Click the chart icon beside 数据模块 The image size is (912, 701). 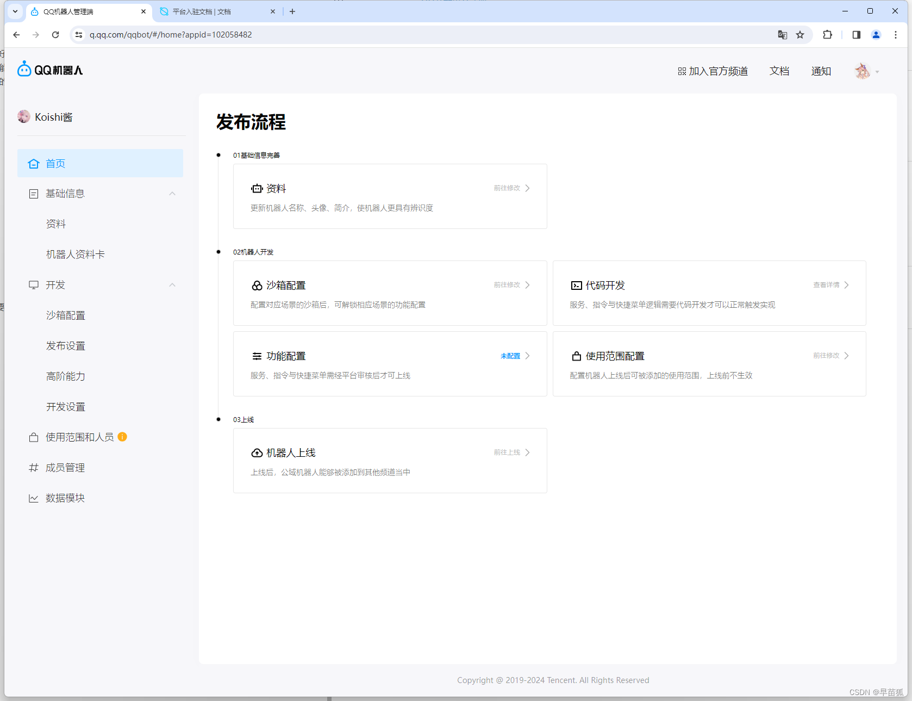click(34, 498)
